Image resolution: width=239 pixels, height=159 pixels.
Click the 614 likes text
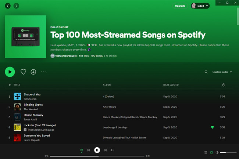(84, 56)
